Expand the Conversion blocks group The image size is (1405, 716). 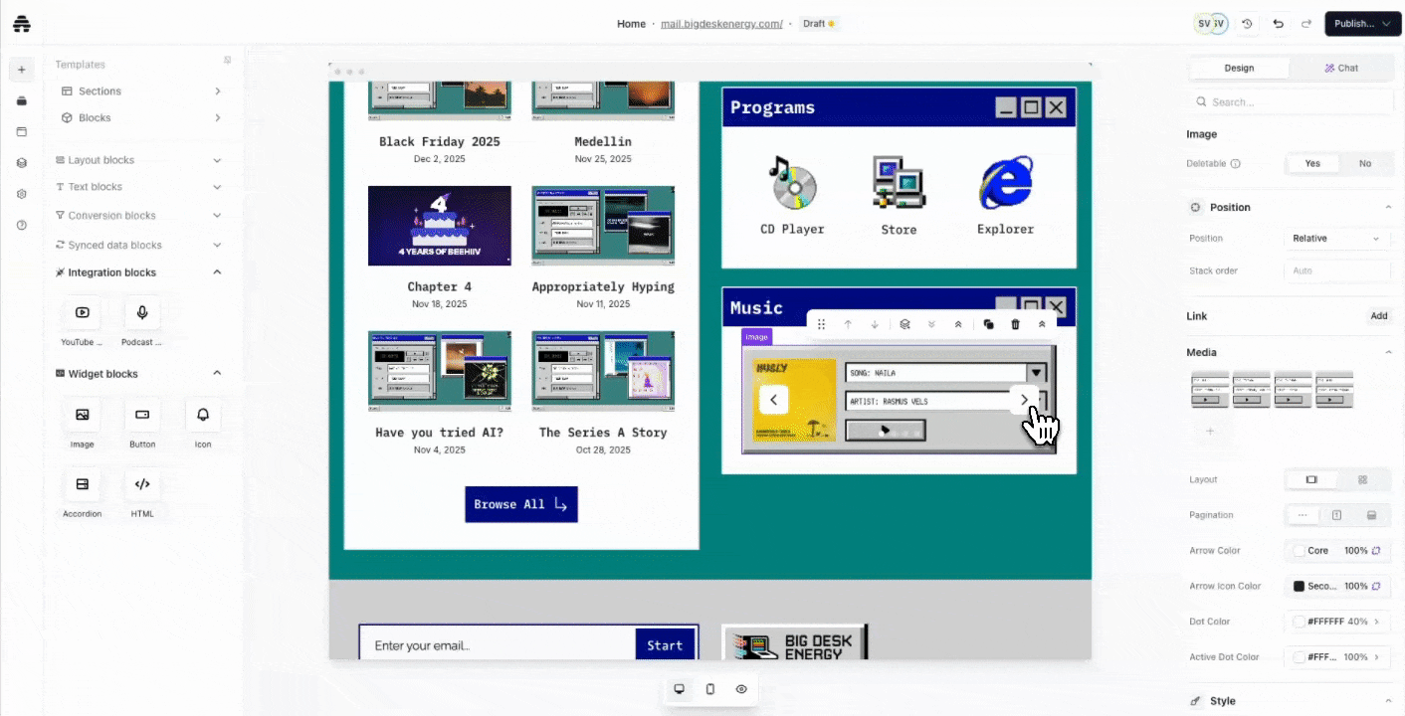pos(138,216)
